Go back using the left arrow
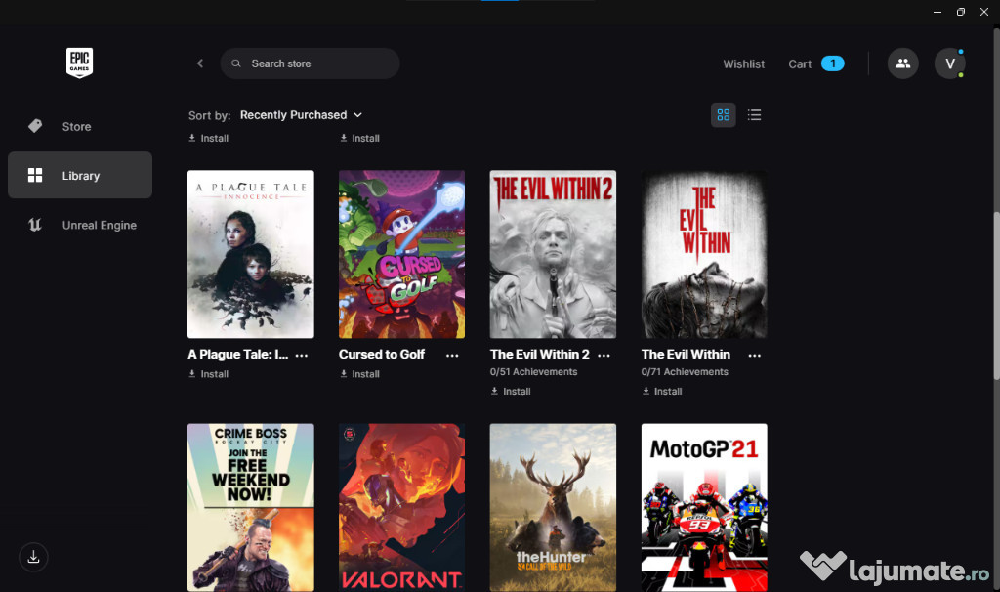This screenshot has height=592, width=1000. coord(200,63)
